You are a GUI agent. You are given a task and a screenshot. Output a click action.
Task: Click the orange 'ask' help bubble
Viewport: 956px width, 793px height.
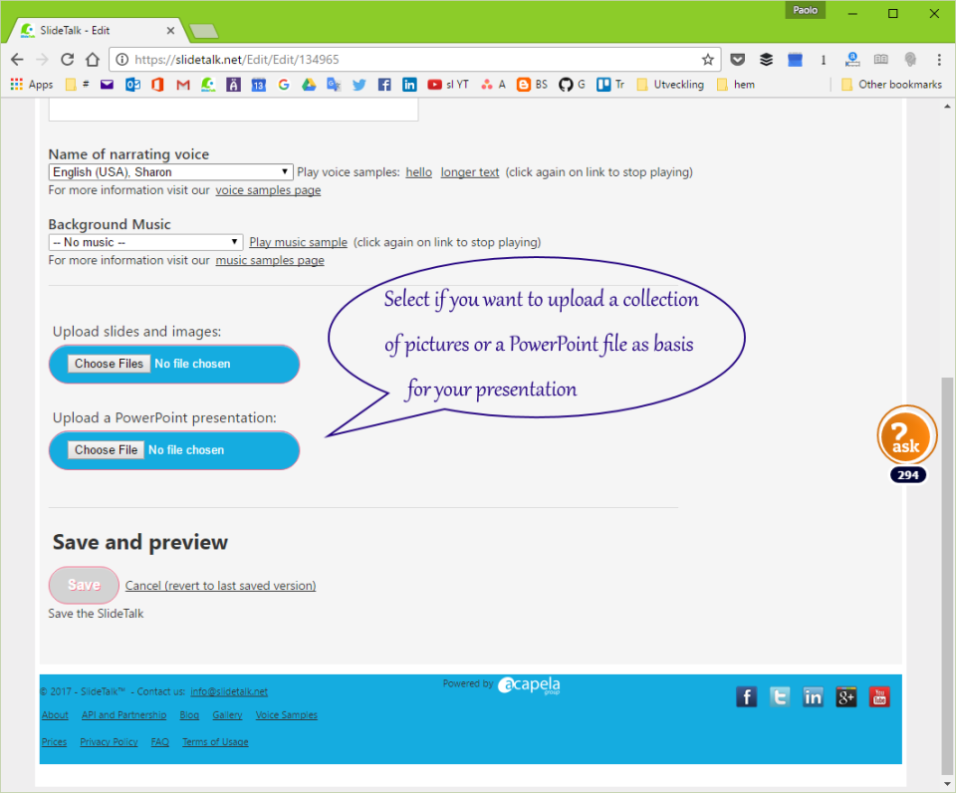click(x=906, y=436)
